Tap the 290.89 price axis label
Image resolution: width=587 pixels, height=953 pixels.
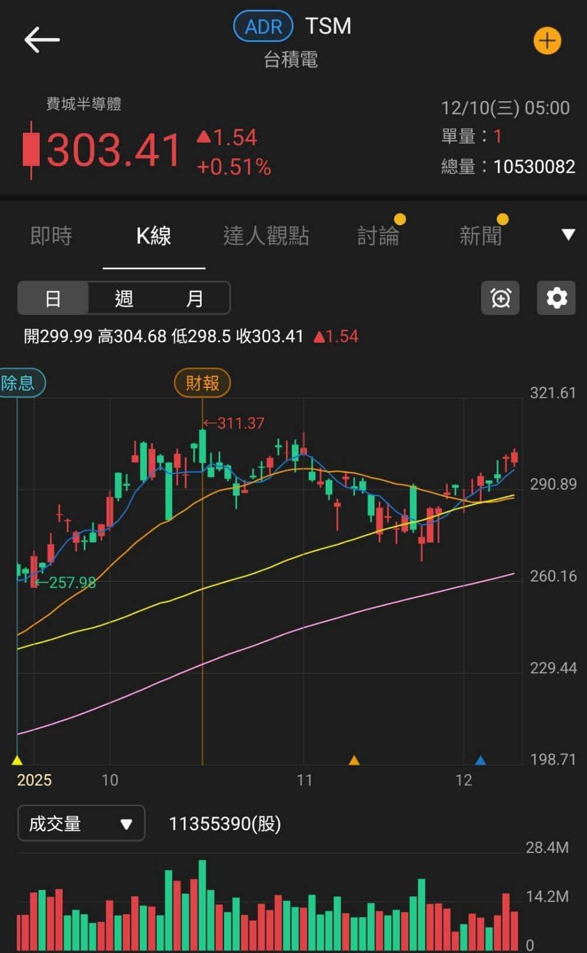click(553, 484)
